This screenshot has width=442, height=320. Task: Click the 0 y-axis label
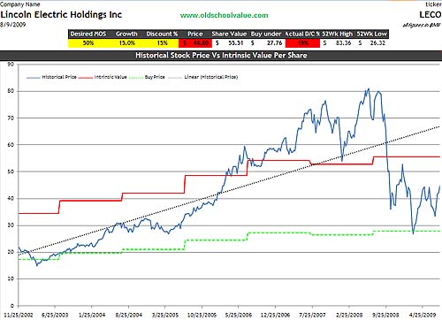(x=11, y=306)
